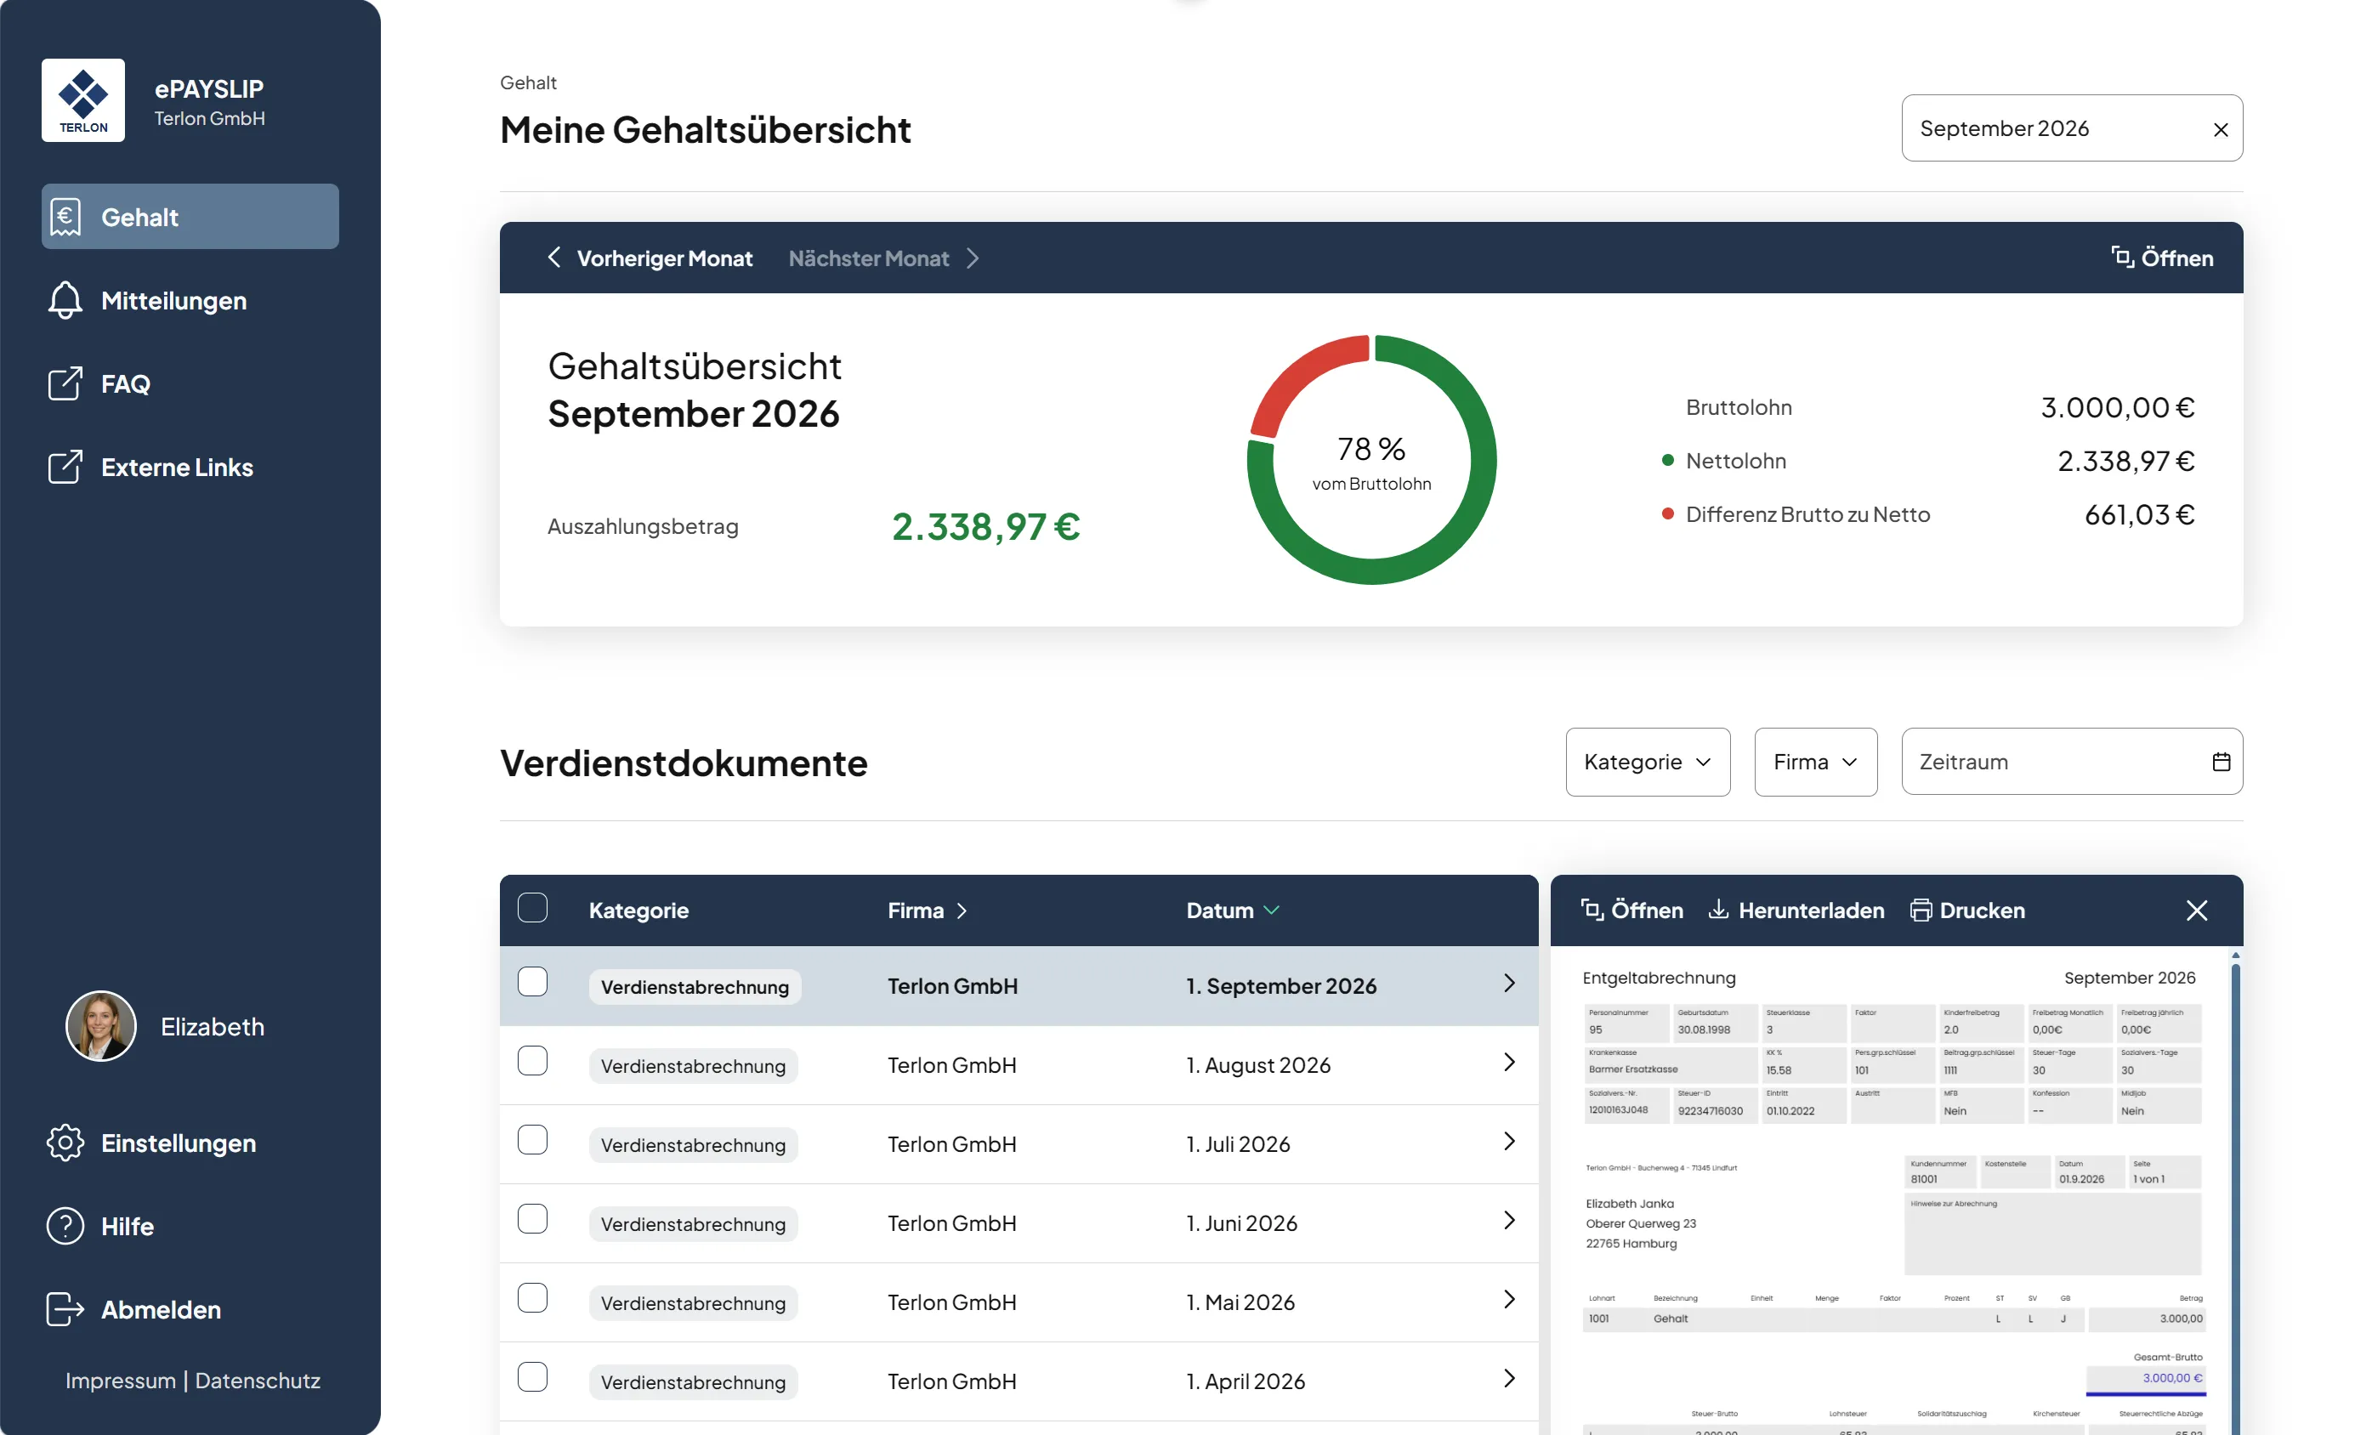Open Mitteilungen via the bell icon
This screenshot has height=1435, width=2355.
click(65, 300)
